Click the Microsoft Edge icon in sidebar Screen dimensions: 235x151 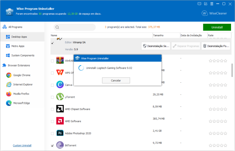pyautogui.click(x=9, y=103)
